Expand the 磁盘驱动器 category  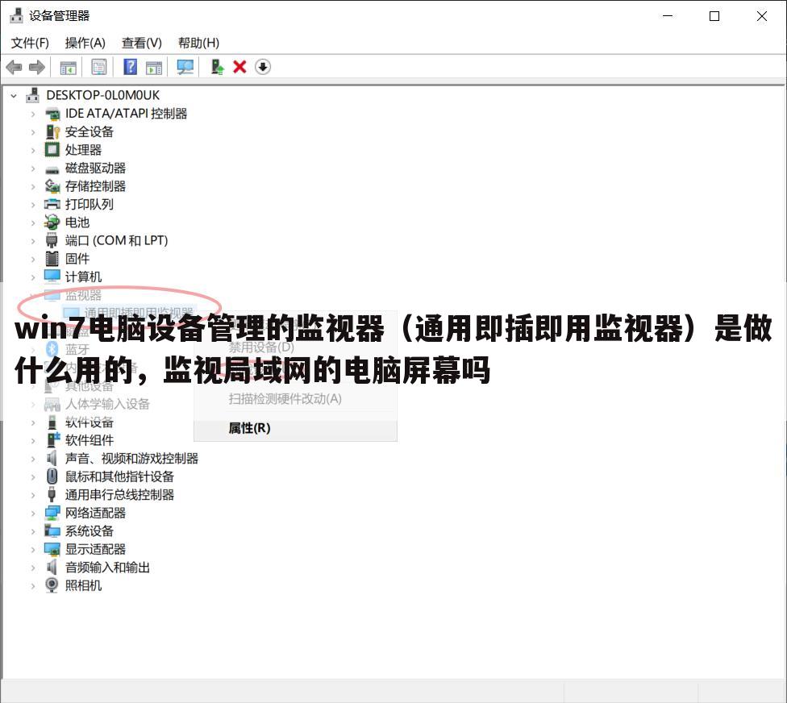pos(33,168)
